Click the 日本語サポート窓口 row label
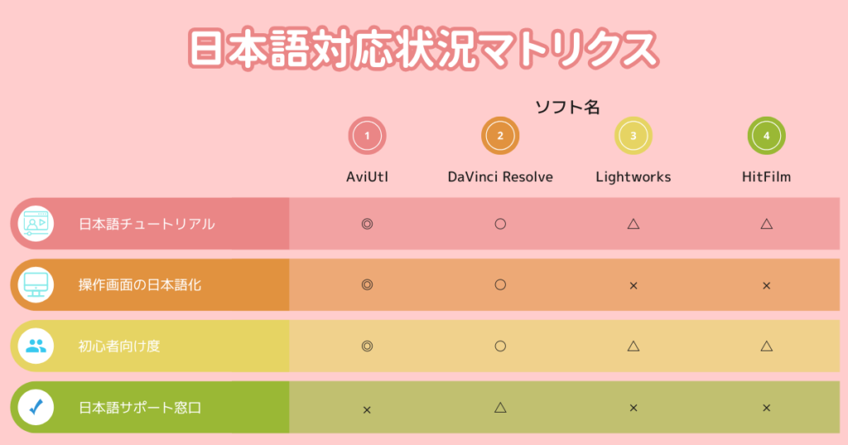Screen dimensions: 848x445 140,408
